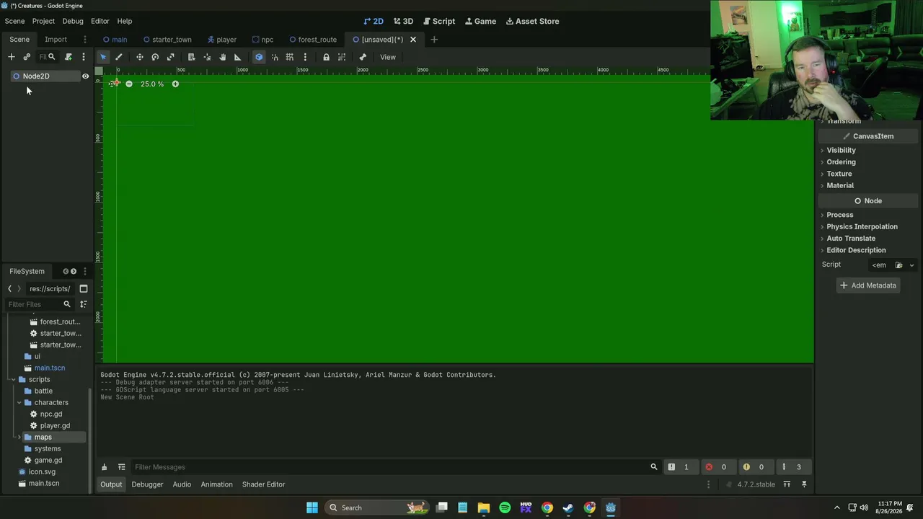Lock the selected node with padlock icon

pyautogui.click(x=326, y=57)
